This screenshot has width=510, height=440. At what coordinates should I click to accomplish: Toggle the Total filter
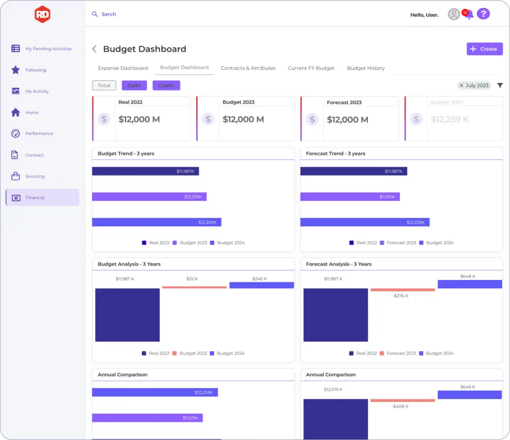point(104,85)
